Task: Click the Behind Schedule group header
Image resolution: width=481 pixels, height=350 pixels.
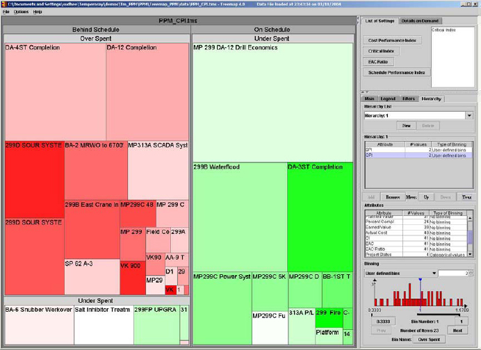Action: coord(96,29)
